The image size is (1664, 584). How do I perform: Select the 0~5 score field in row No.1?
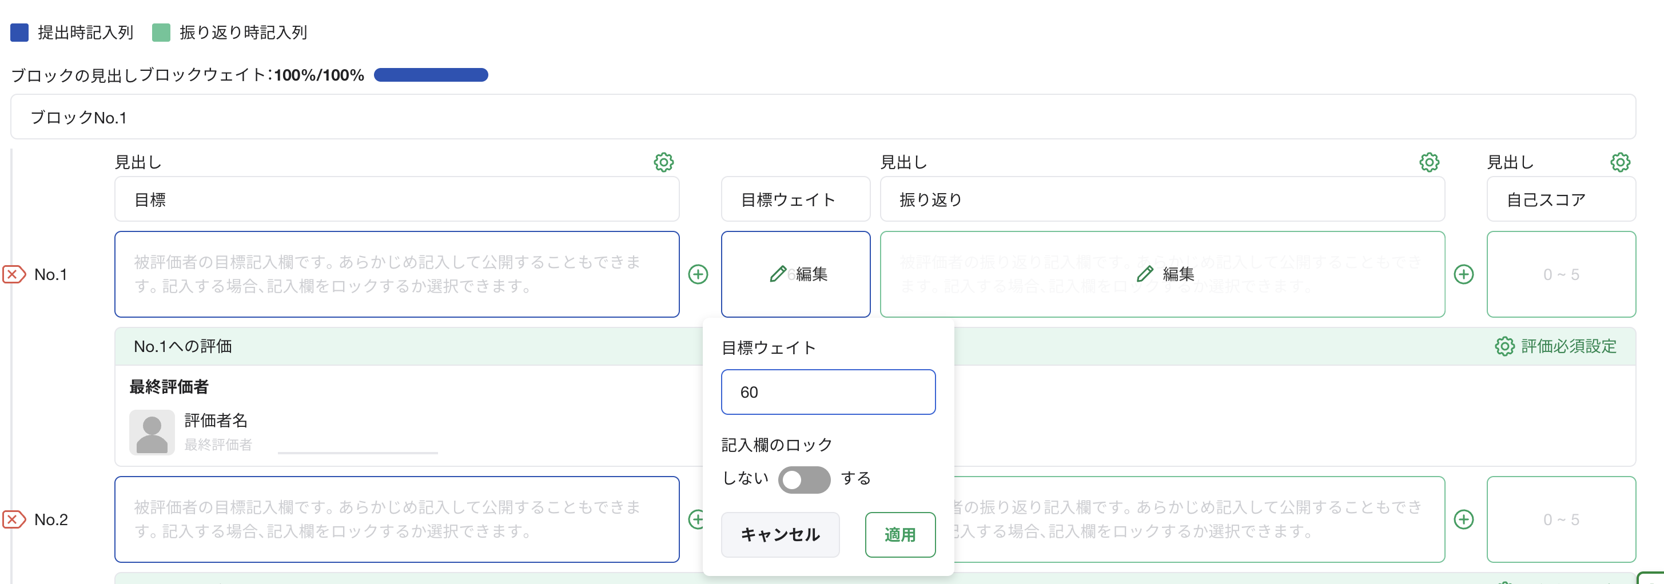click(x=1561, y=274)
